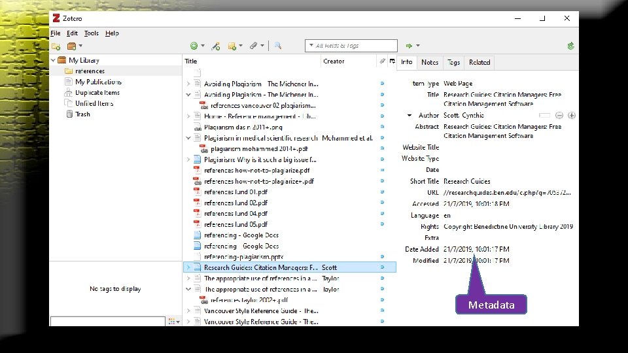Sort items by Creator column header
The width and height of the screenshot is (628, 353).
tap(349, 61)
